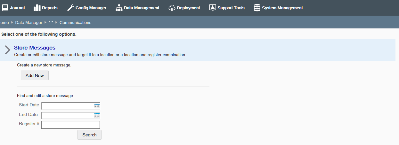The width and height of the screenshot is (399, 145).
Task: Click the System Management database icon
Action: click(257, 8)
